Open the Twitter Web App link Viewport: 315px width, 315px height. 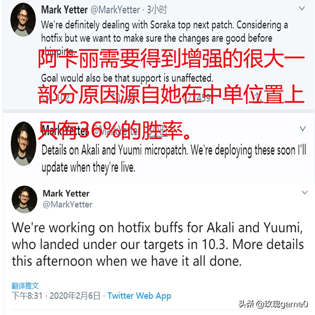point(139,296)
